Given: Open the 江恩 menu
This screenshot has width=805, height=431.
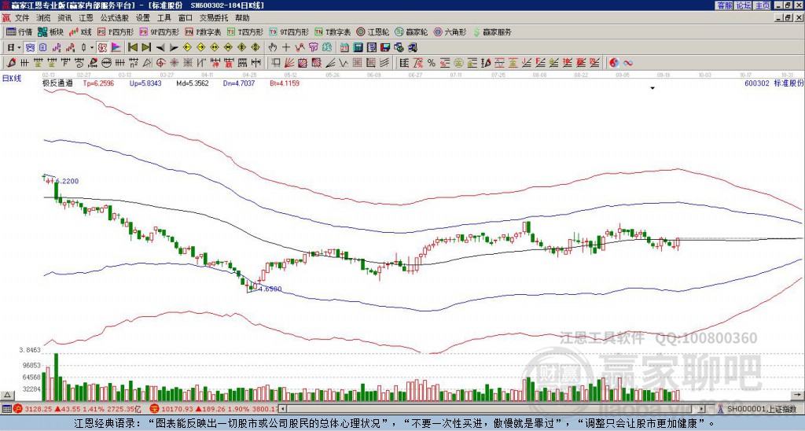Looking at the screenshot, I should [x=86, y=18].
